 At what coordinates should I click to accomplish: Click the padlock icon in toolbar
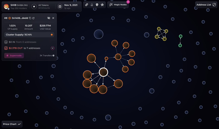(92, 5)
